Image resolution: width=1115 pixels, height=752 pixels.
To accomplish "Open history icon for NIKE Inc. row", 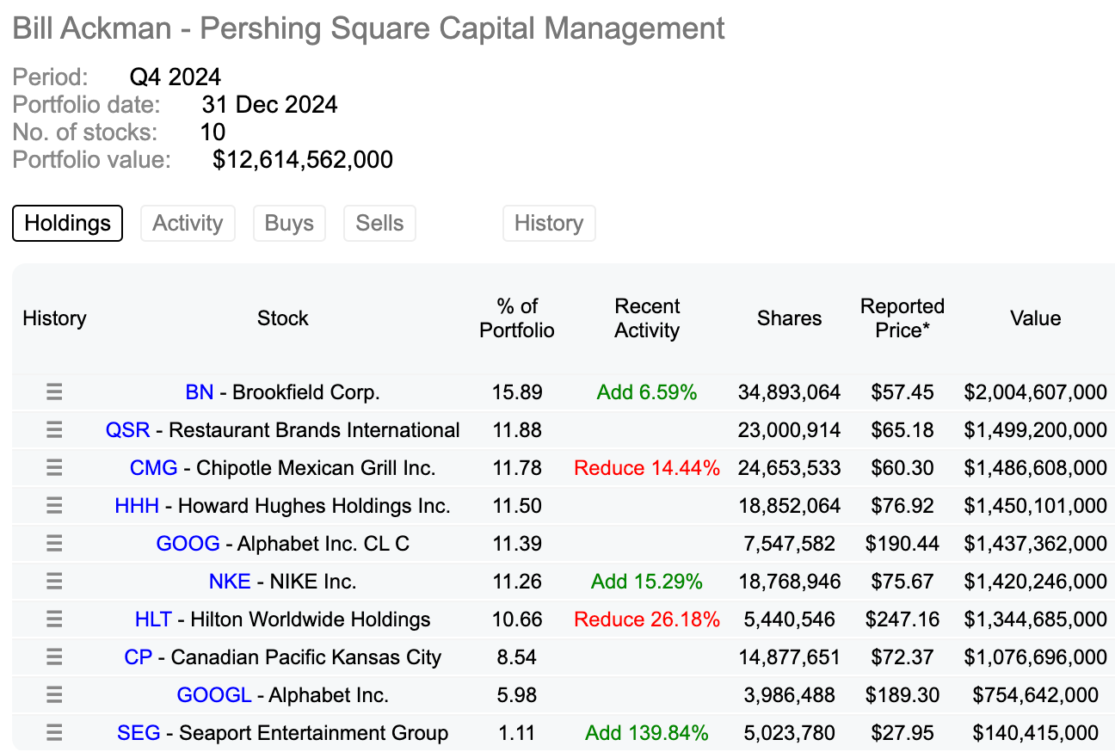I will point(54,582).
